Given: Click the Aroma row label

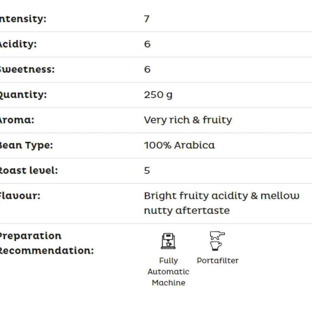Looking at the screenshot, I should (17, 120).
